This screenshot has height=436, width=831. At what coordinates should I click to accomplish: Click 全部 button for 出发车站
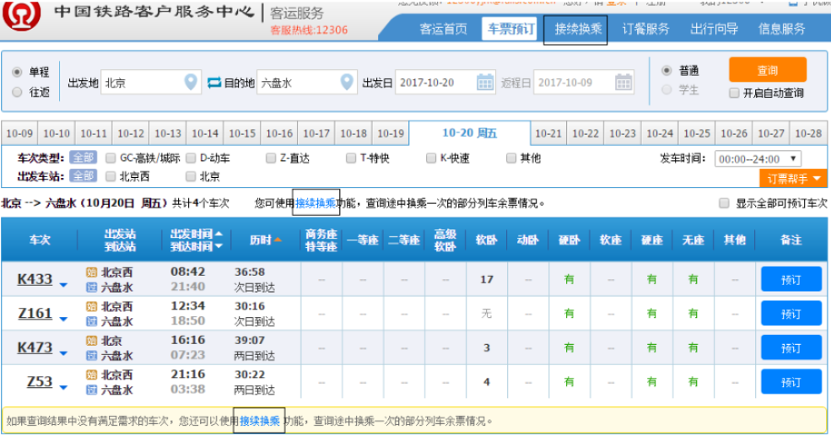84,176
